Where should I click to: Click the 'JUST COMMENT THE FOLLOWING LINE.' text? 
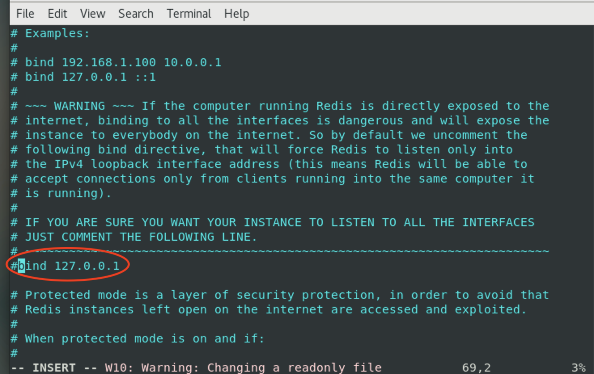tap(141, 237)
